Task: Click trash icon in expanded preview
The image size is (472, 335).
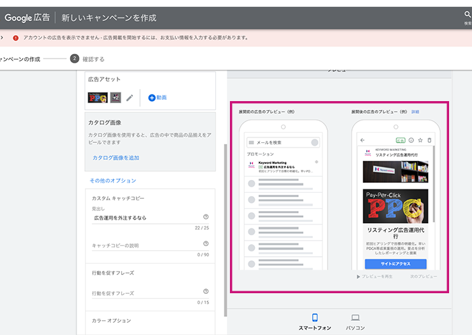Action: pyautogui.click(x=430, y=140)
